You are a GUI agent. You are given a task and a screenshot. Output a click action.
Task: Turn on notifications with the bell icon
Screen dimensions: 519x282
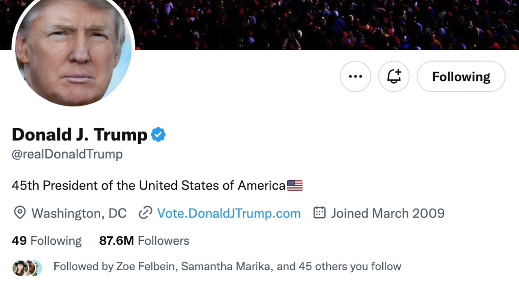(394, 77)
